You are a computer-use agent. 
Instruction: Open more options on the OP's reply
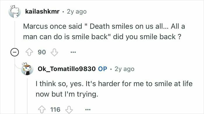pyautogui.click(x=88, y=110)
